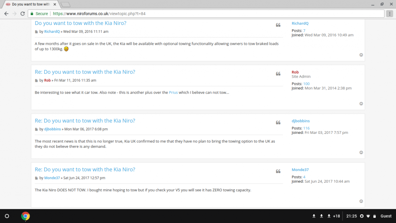Viewport: 396px width, 223px height.
Task: Quote RichardQ's original towing post
Action: (278, 25)
